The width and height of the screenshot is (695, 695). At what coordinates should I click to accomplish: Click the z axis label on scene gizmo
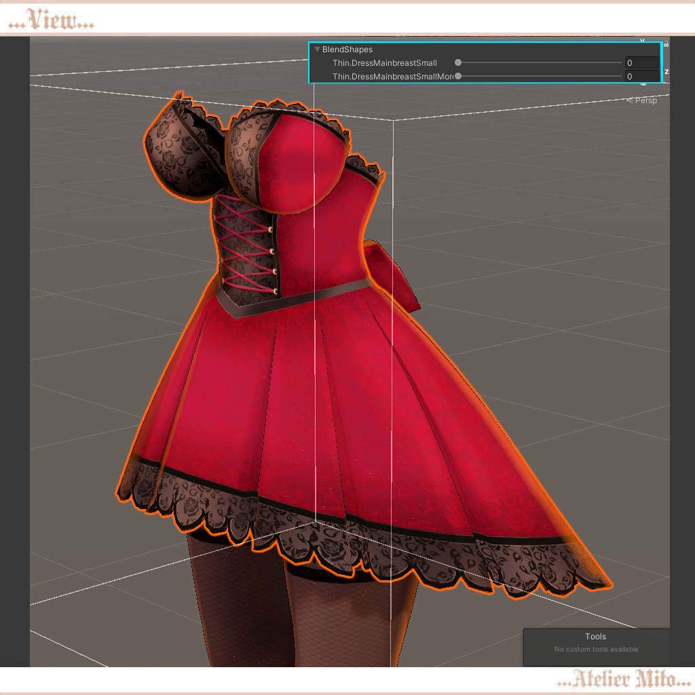coord(666,71)
